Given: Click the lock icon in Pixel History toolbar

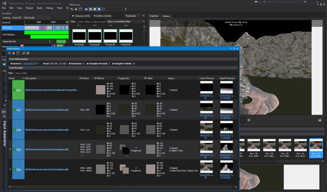Looking at the screenshot, I should (x=13, y=53).
